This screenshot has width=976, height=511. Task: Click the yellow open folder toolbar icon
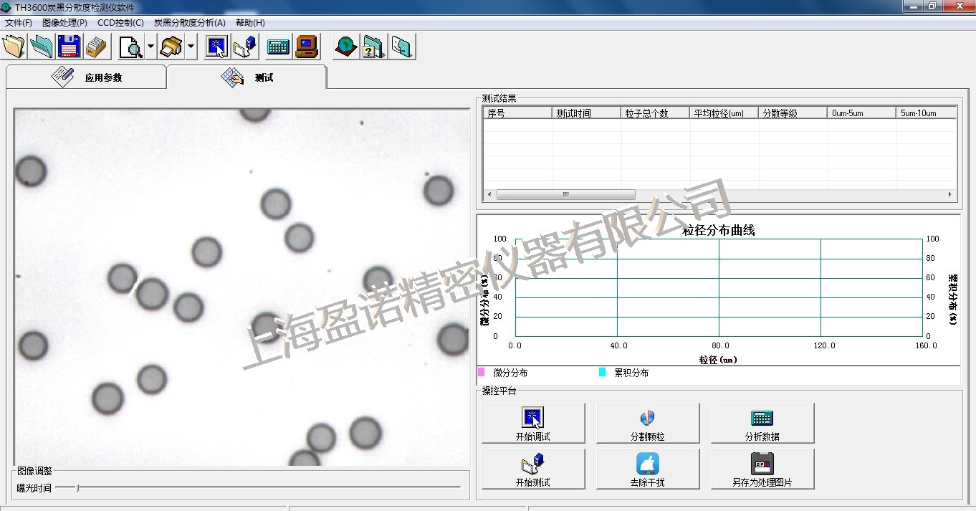(x=14, y=47)
